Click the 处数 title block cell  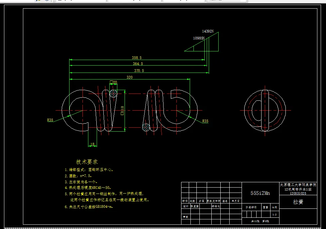[192, 201]
